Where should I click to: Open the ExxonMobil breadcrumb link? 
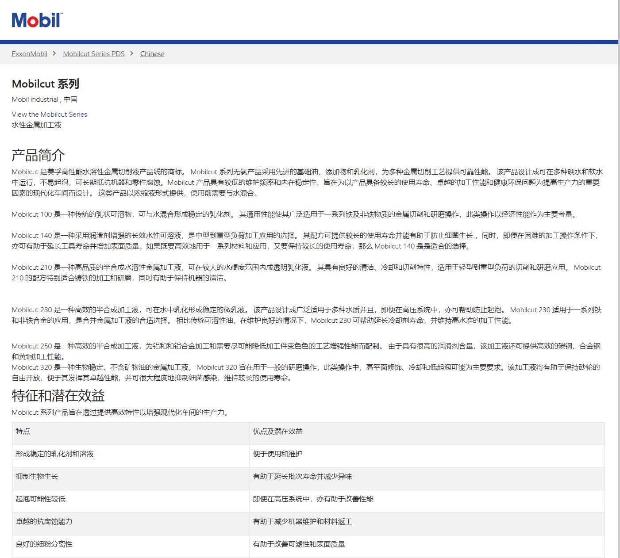[30, 54]
